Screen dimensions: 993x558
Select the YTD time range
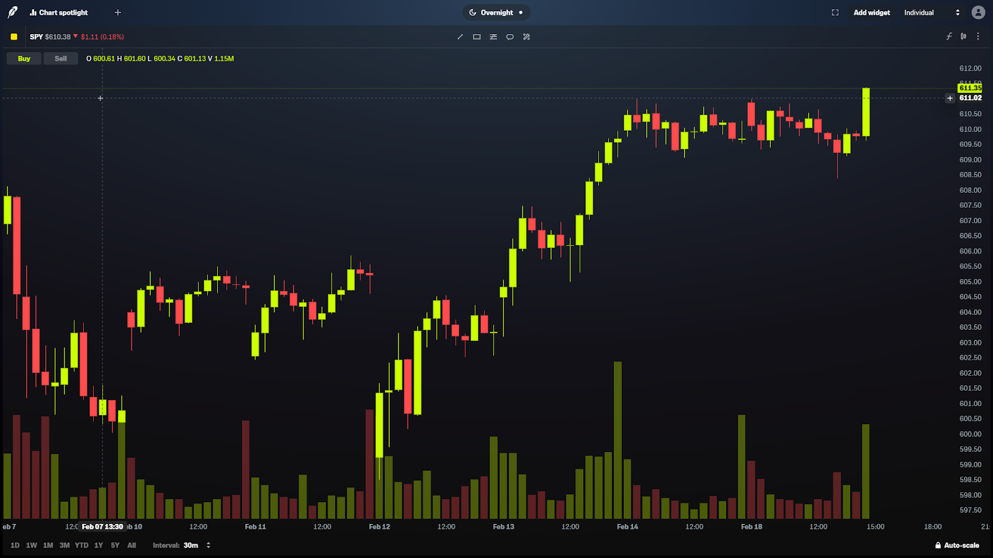pyautogui.click(x=81, y=546)
